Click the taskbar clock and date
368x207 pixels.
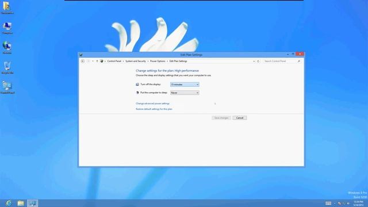click(358, 204)
